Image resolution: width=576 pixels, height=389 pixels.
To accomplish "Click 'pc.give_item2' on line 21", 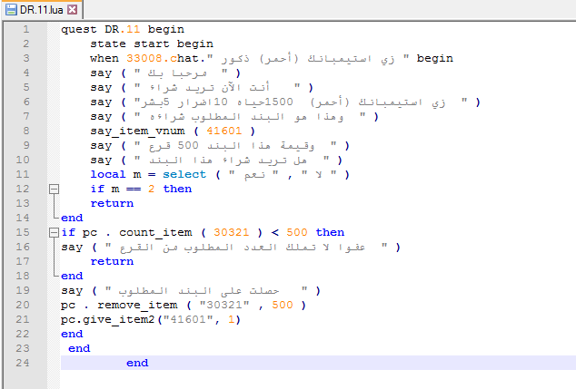I will pyautogui.click(x=108, y=320).
